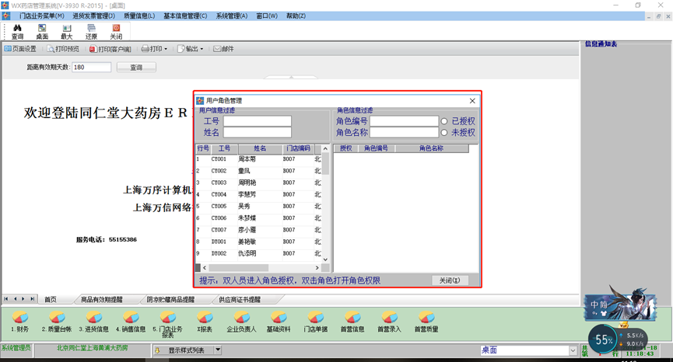Click the 查询 binoculars toolbar icon

(x=17, y=30)
